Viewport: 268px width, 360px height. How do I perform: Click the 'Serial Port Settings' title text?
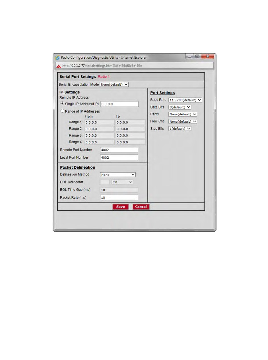[x=77, y=77]
